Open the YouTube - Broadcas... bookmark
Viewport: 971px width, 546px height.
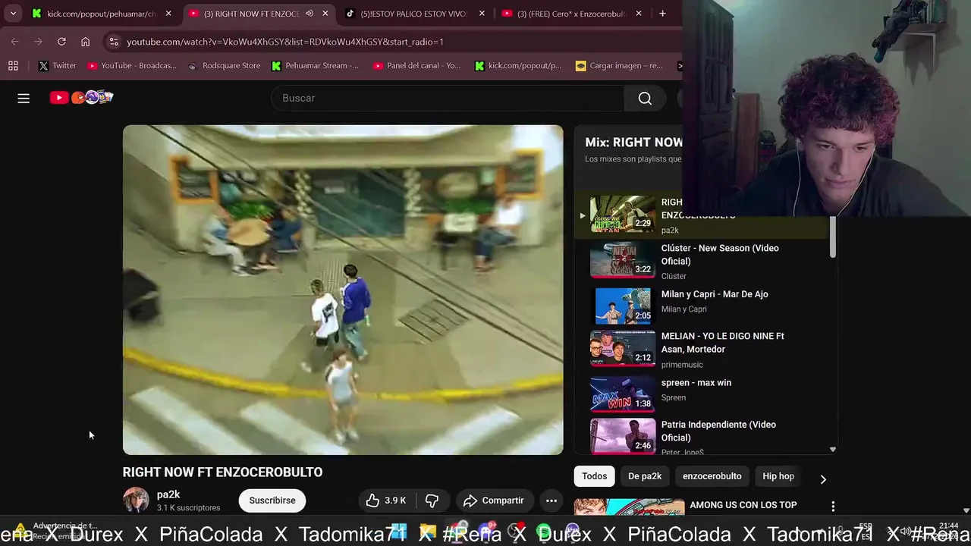(x=132, y=66)
